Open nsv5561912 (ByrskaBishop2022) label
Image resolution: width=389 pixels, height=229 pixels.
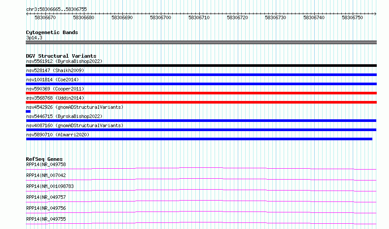tap(64, 61)
